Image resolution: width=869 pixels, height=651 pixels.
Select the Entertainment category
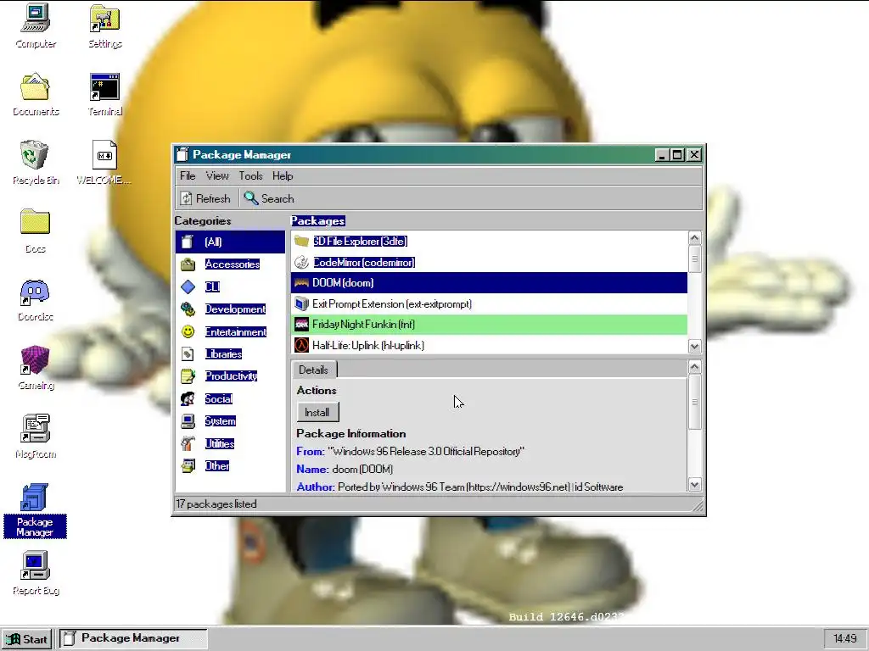click(x=231, y=331)
